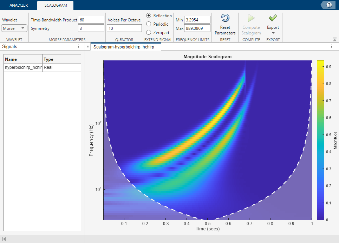Collapse the toolstrip with arrow icon

click(335, 39)
